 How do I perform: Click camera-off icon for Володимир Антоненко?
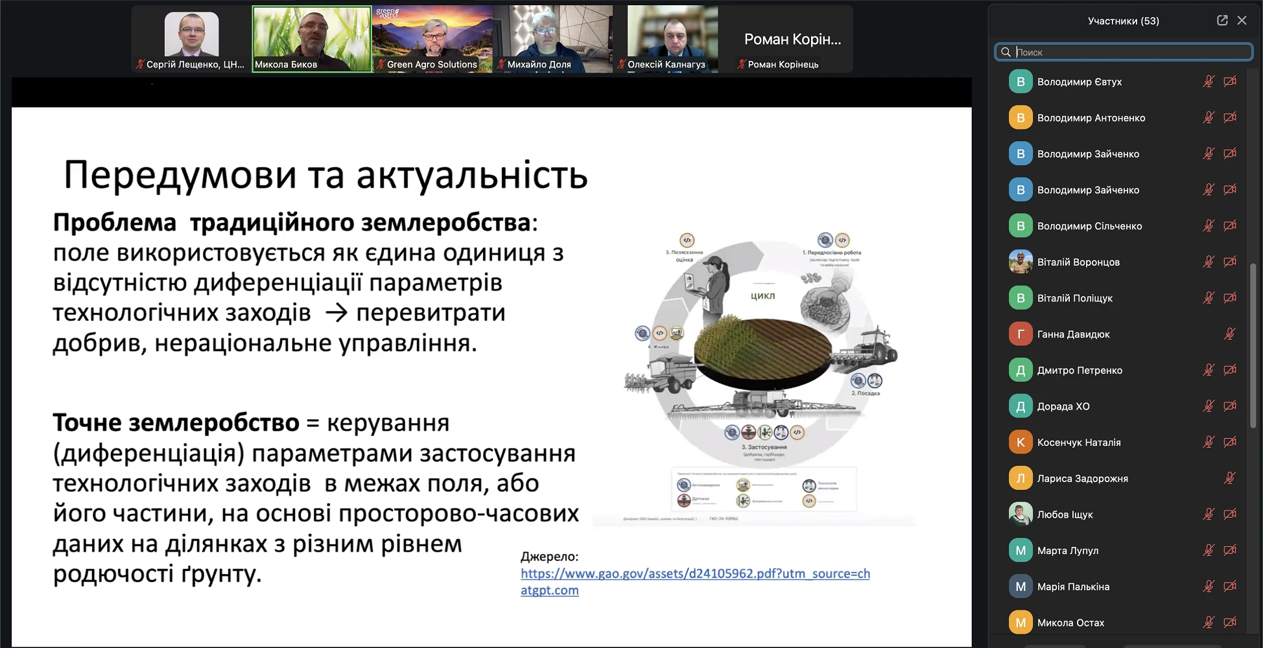[x=1229, y=118]
